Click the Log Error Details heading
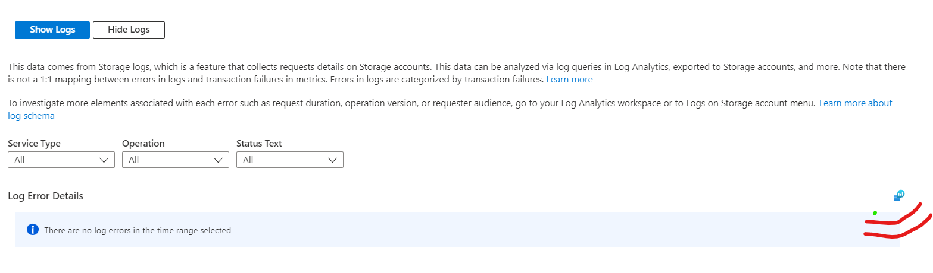The width and height of the screenshot is (933, 273). (45, 196)
